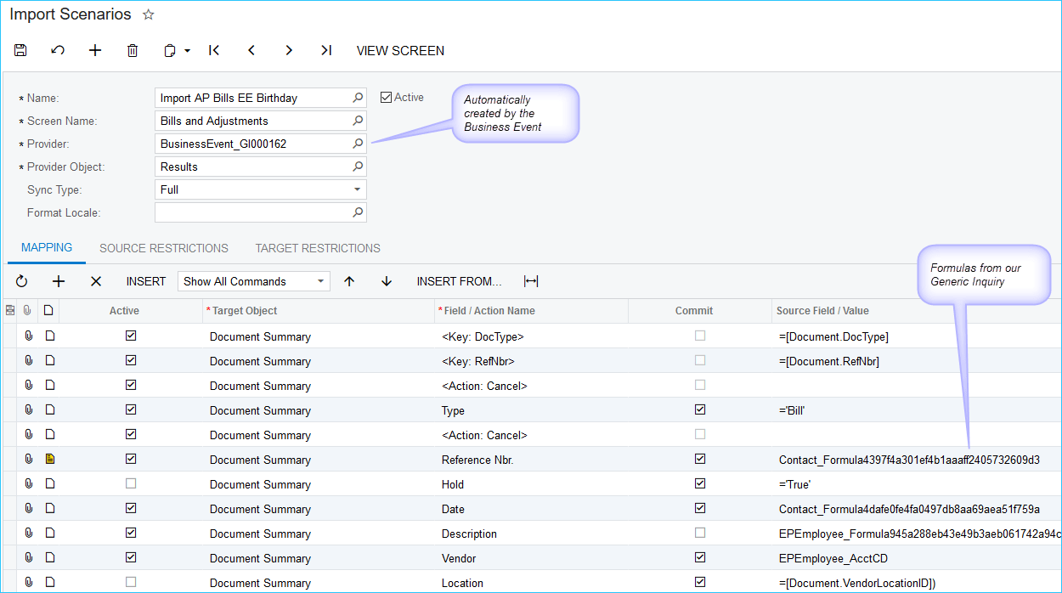Expand the Sync Type dropdown
The image size is (1062, 593).
point(358,189)
